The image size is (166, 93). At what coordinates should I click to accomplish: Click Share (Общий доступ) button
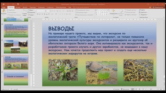pyautogui.click(x=158, y=7)
